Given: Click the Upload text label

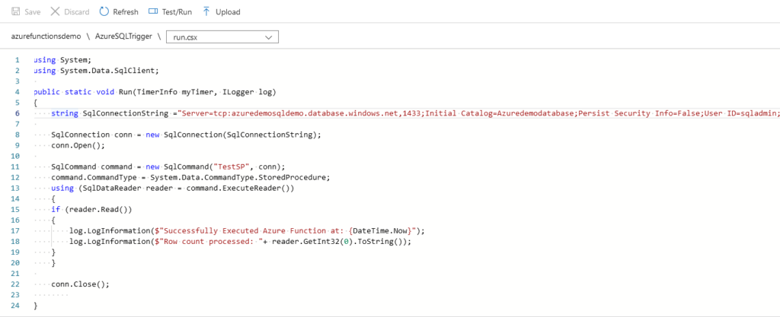Looking at the screenshot, I should click(x=228, y=12).
